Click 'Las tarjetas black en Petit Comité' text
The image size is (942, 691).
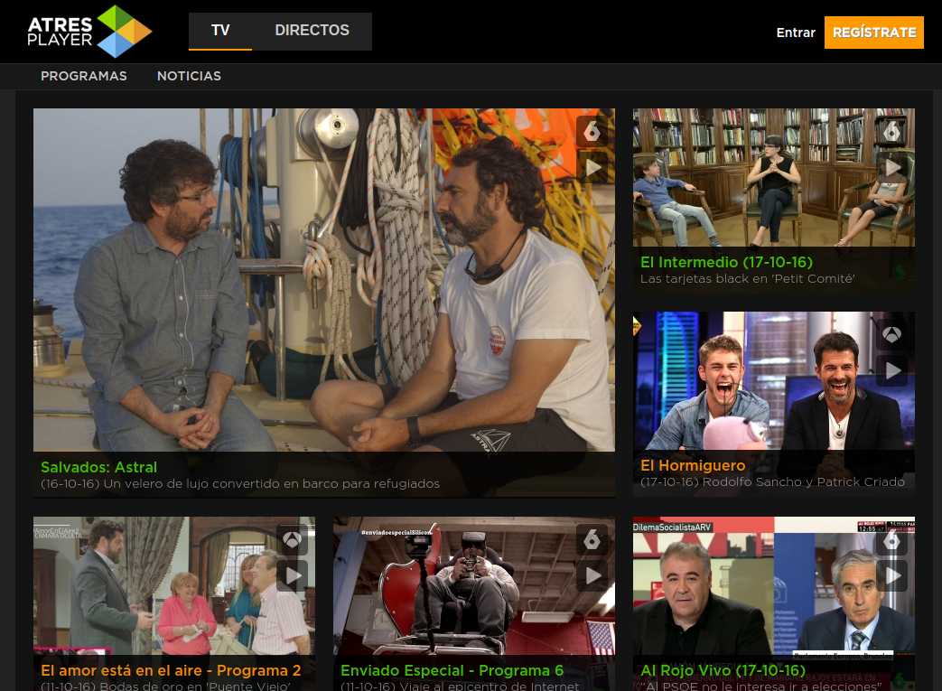click(x=747, y=279)
